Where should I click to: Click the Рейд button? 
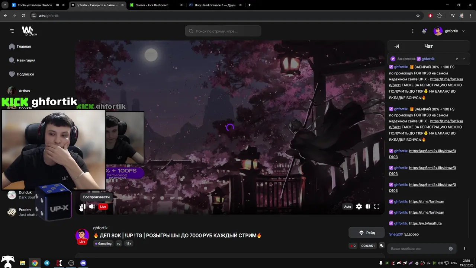click(x=367, y=233)
